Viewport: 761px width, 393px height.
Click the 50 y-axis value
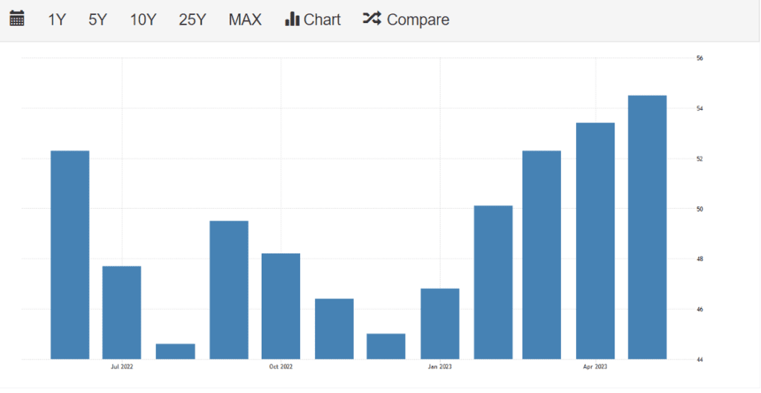(700, 209)
